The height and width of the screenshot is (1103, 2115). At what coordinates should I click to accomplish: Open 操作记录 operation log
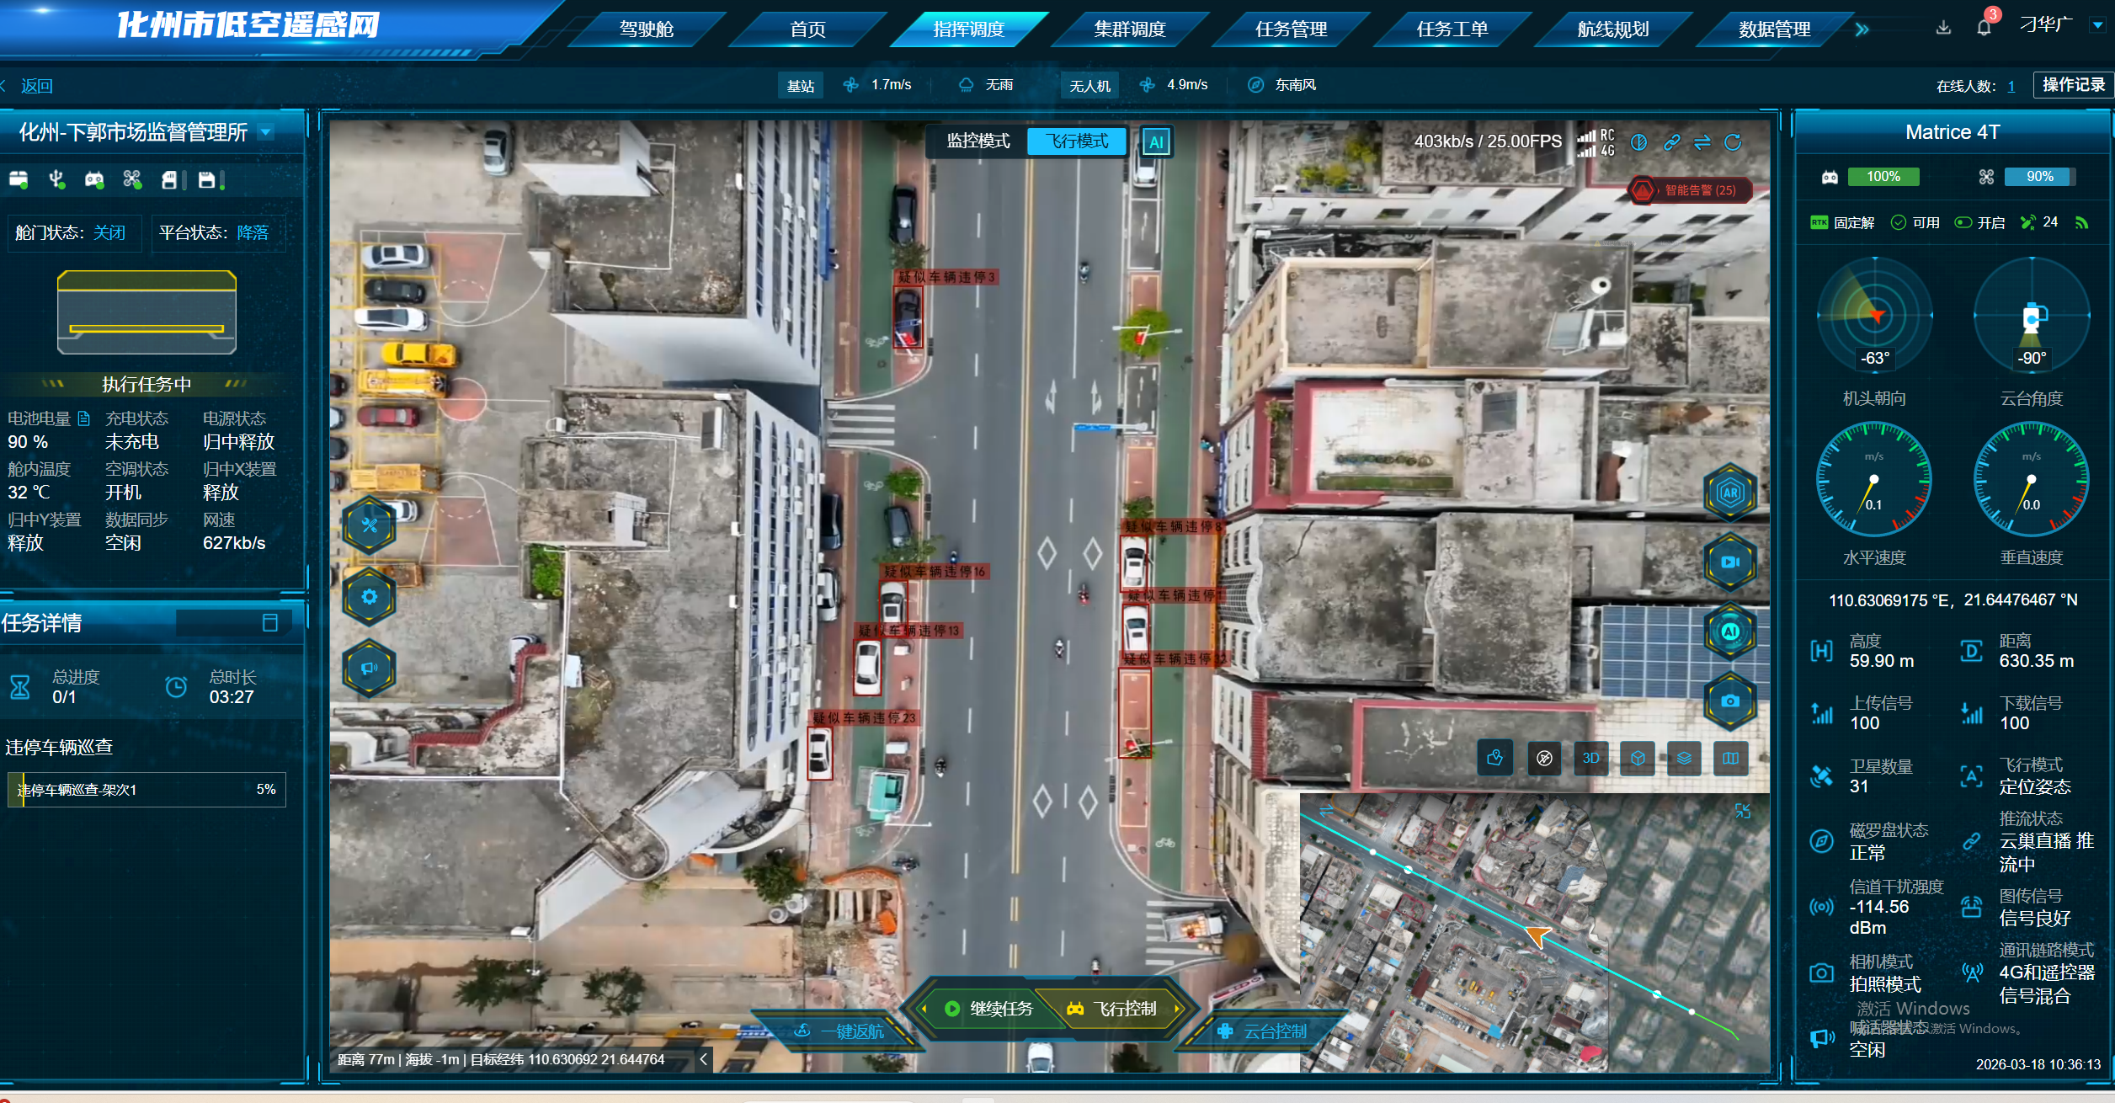click(2073, 85)
